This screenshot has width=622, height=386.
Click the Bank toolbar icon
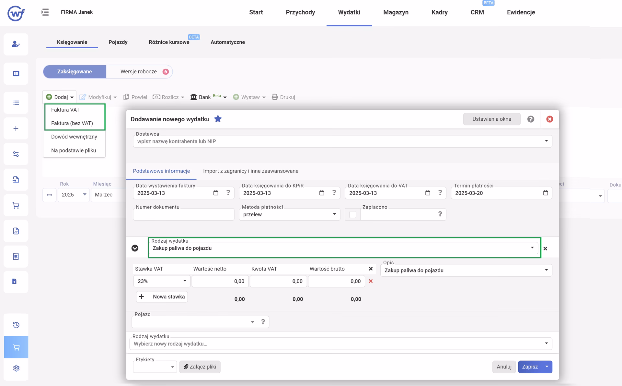click(x=194, y=97)
